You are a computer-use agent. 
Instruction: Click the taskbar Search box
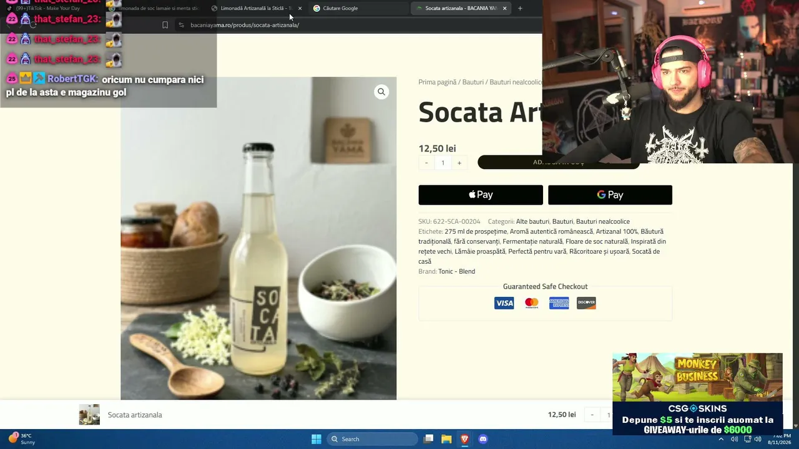pyautogui.click(x=372, y=439)
